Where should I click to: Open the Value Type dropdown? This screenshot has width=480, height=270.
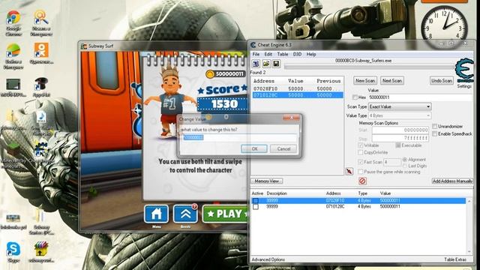click(x=400, y=115)
